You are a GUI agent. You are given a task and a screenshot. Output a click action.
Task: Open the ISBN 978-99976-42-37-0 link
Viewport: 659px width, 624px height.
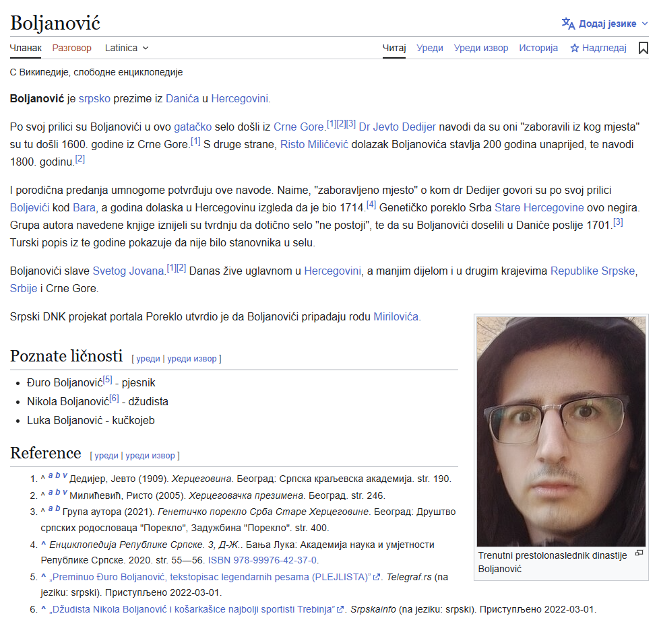click(x=262, y=560)
